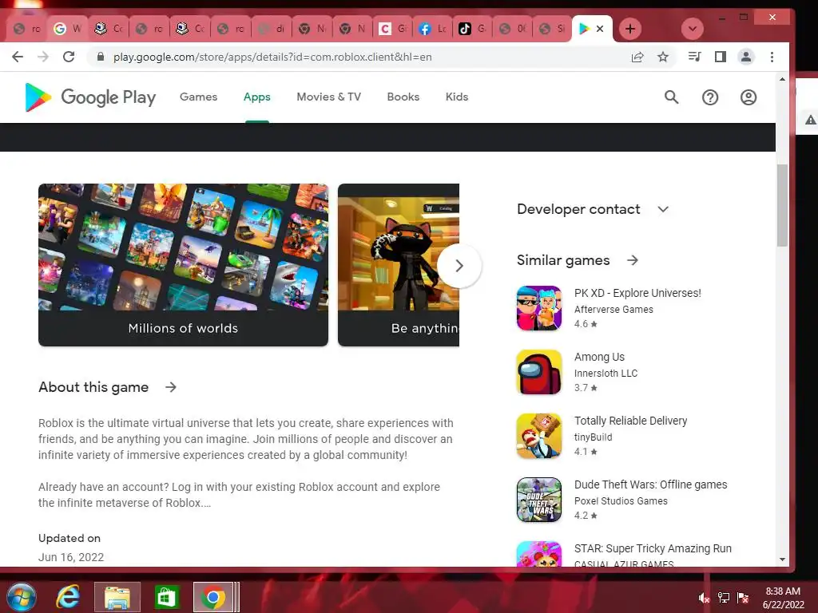Launch Internet Explorer from the taskbar
The height and width of the screenshot is (613, 818).
[x=68, y=597]
